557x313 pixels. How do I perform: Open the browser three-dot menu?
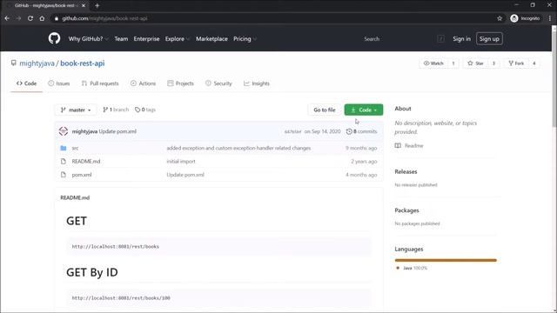tap(549, 18)
